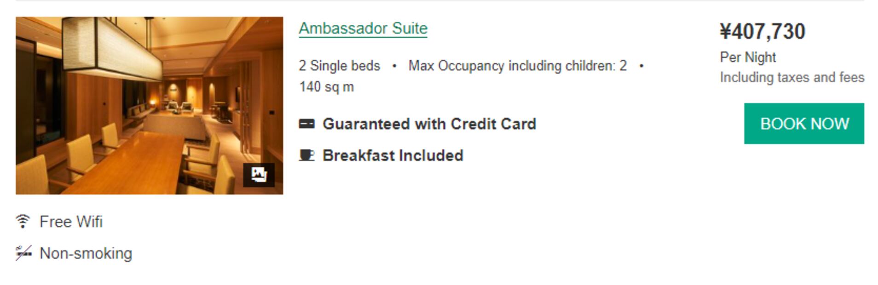Click the 'Non-smoking' amenity text
Screen dimensions: 878x285
click(x=86, y=253)
